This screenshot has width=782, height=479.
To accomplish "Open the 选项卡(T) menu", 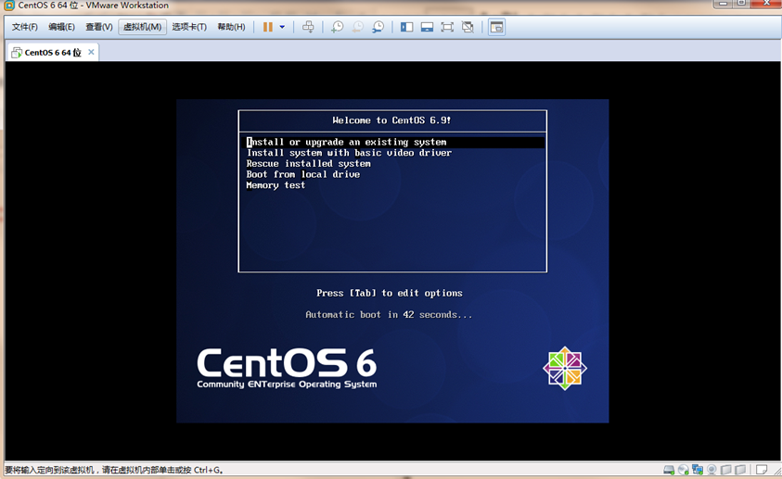I will point(189,27).
